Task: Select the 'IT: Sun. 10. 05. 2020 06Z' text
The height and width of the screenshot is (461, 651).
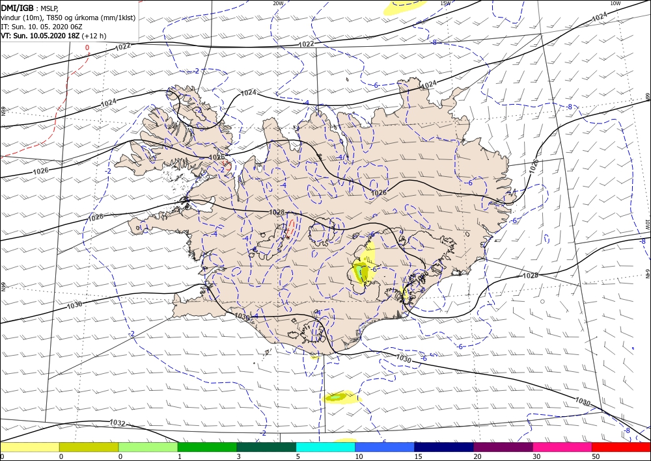Action: pyautogui.click(x=42, y=27)
